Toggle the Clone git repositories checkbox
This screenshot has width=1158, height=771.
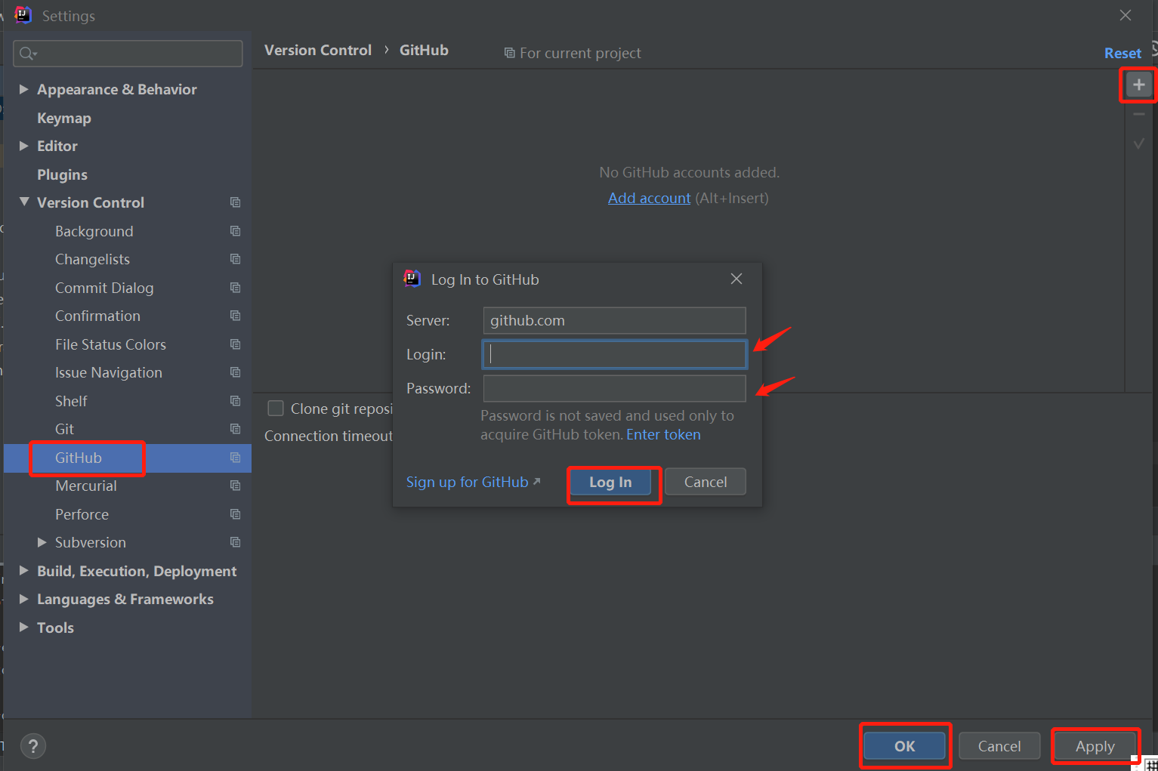pyautogui.click(x=276, y=409)
